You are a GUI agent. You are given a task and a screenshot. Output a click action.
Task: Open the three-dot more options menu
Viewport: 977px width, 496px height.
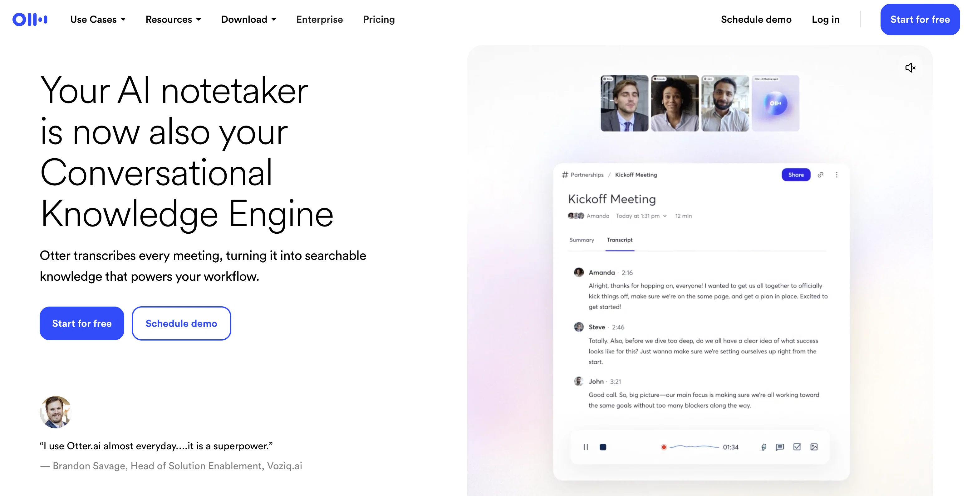click(837, 174)
